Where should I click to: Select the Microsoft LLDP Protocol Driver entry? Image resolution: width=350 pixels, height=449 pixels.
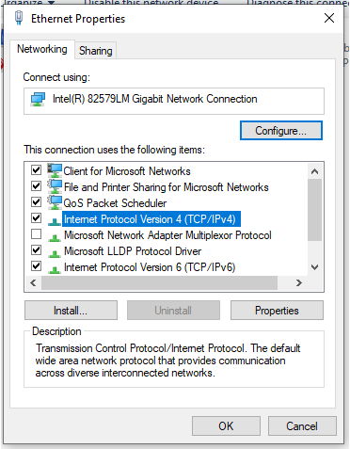(x=133, y=251)
